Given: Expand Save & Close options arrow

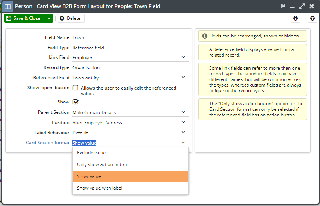Looking at the screenshot, I should tap(49, 18).
